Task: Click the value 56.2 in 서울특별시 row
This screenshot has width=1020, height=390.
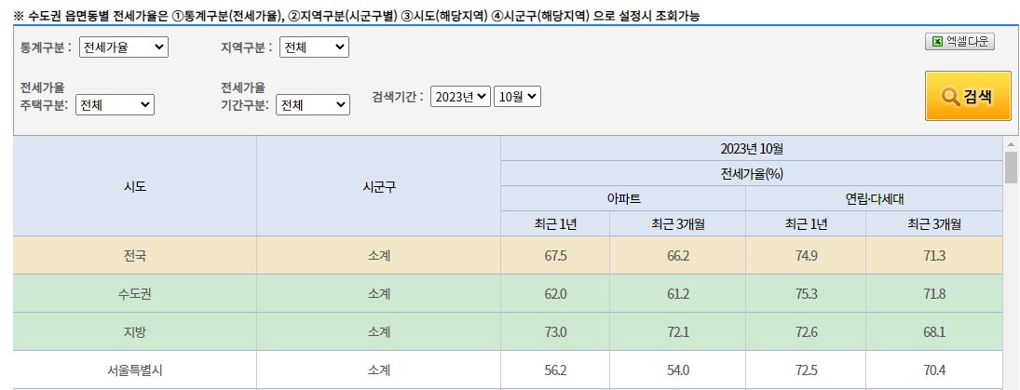Action: (555, 370)
